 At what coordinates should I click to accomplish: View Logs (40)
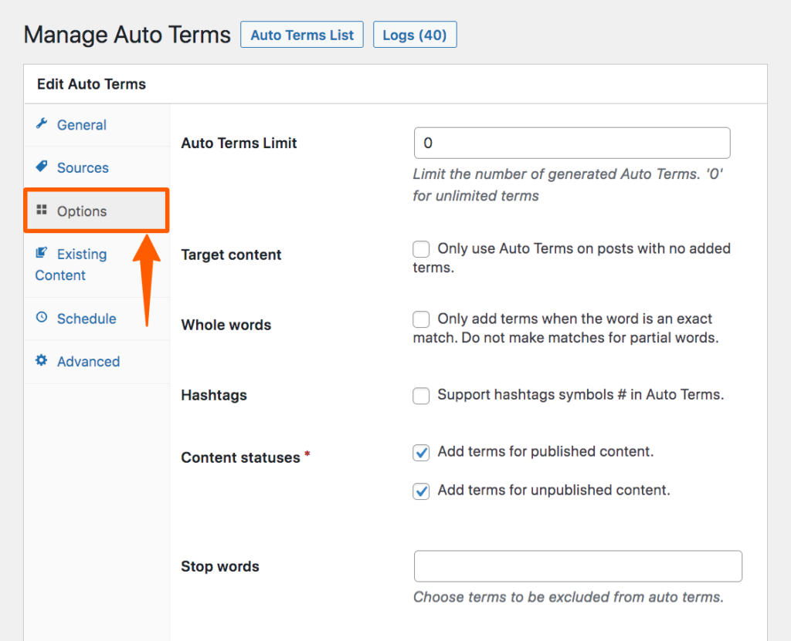(x=415, y=35)
